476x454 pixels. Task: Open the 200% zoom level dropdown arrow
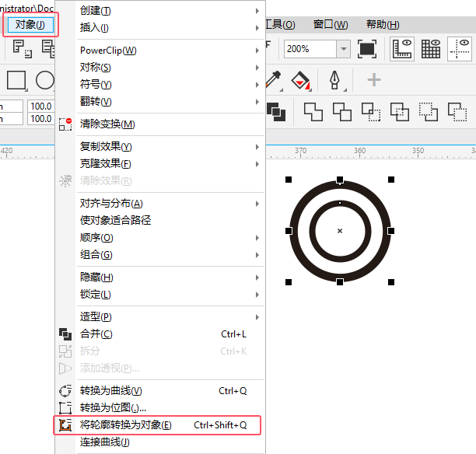[343, 49]
